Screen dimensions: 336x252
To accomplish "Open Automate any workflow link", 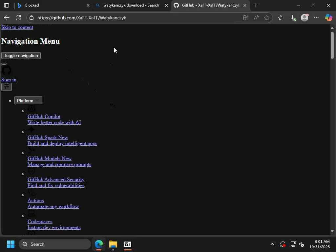I will click(x=53, y=207).
